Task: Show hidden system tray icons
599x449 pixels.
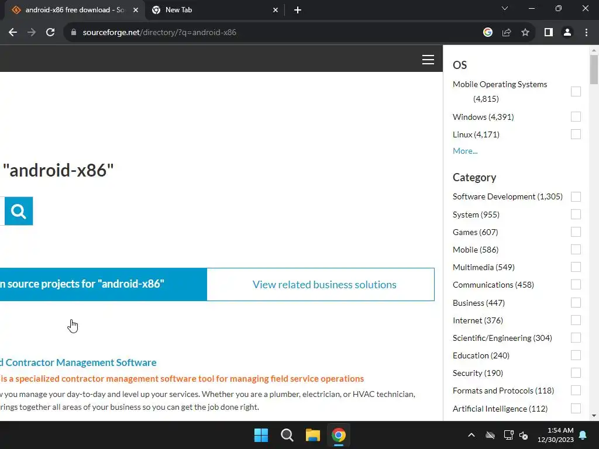Action: click(x=471, y=435)
